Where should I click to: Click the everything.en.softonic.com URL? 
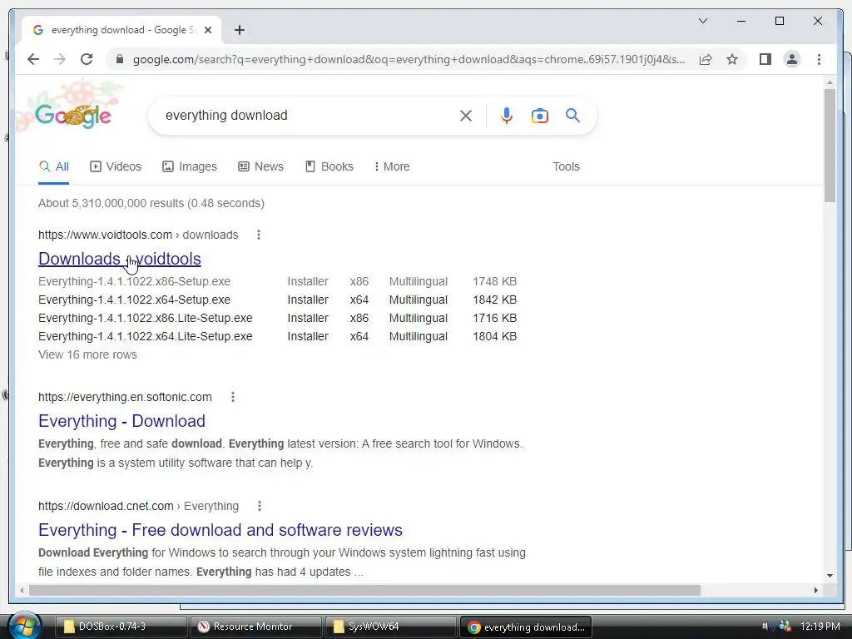[x=125, y=397]
